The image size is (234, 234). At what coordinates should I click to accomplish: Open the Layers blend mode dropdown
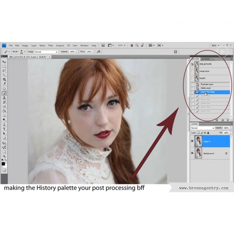click(x=203, y=128)
